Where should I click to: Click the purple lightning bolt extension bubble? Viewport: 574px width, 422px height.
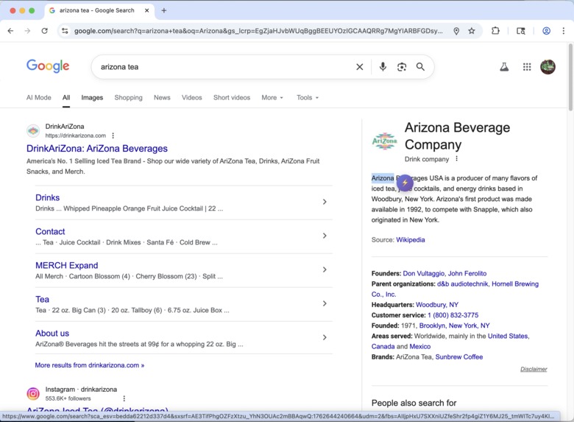click(x=405, y=183)
